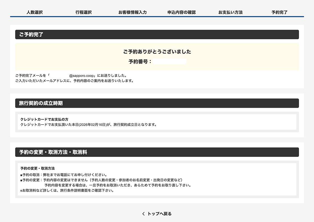Click the blue progress underline bar
Image resolution: width=314 pixels, height=222 pixels.
[157, 16]
